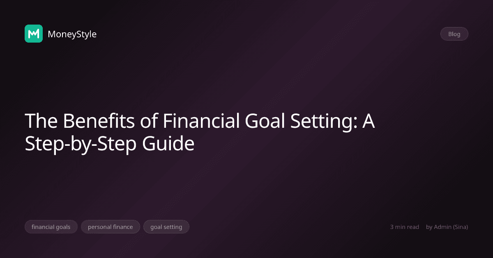Screen dimensions: 493x258
Task: Click the MoneyStyle site name
Action: 72,34
